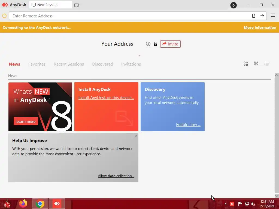Open Chrome from the taskbar
279x209 pixels.
40,204
